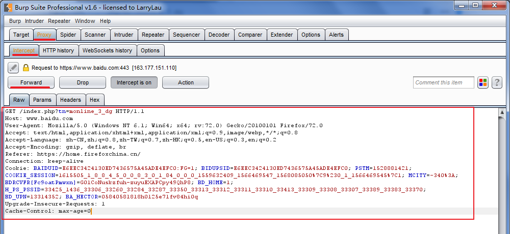Image resolution: width=510 pixels, height=234 pixels.
Task: Select the Intercept sub-tab
Action: click(24, 51)
